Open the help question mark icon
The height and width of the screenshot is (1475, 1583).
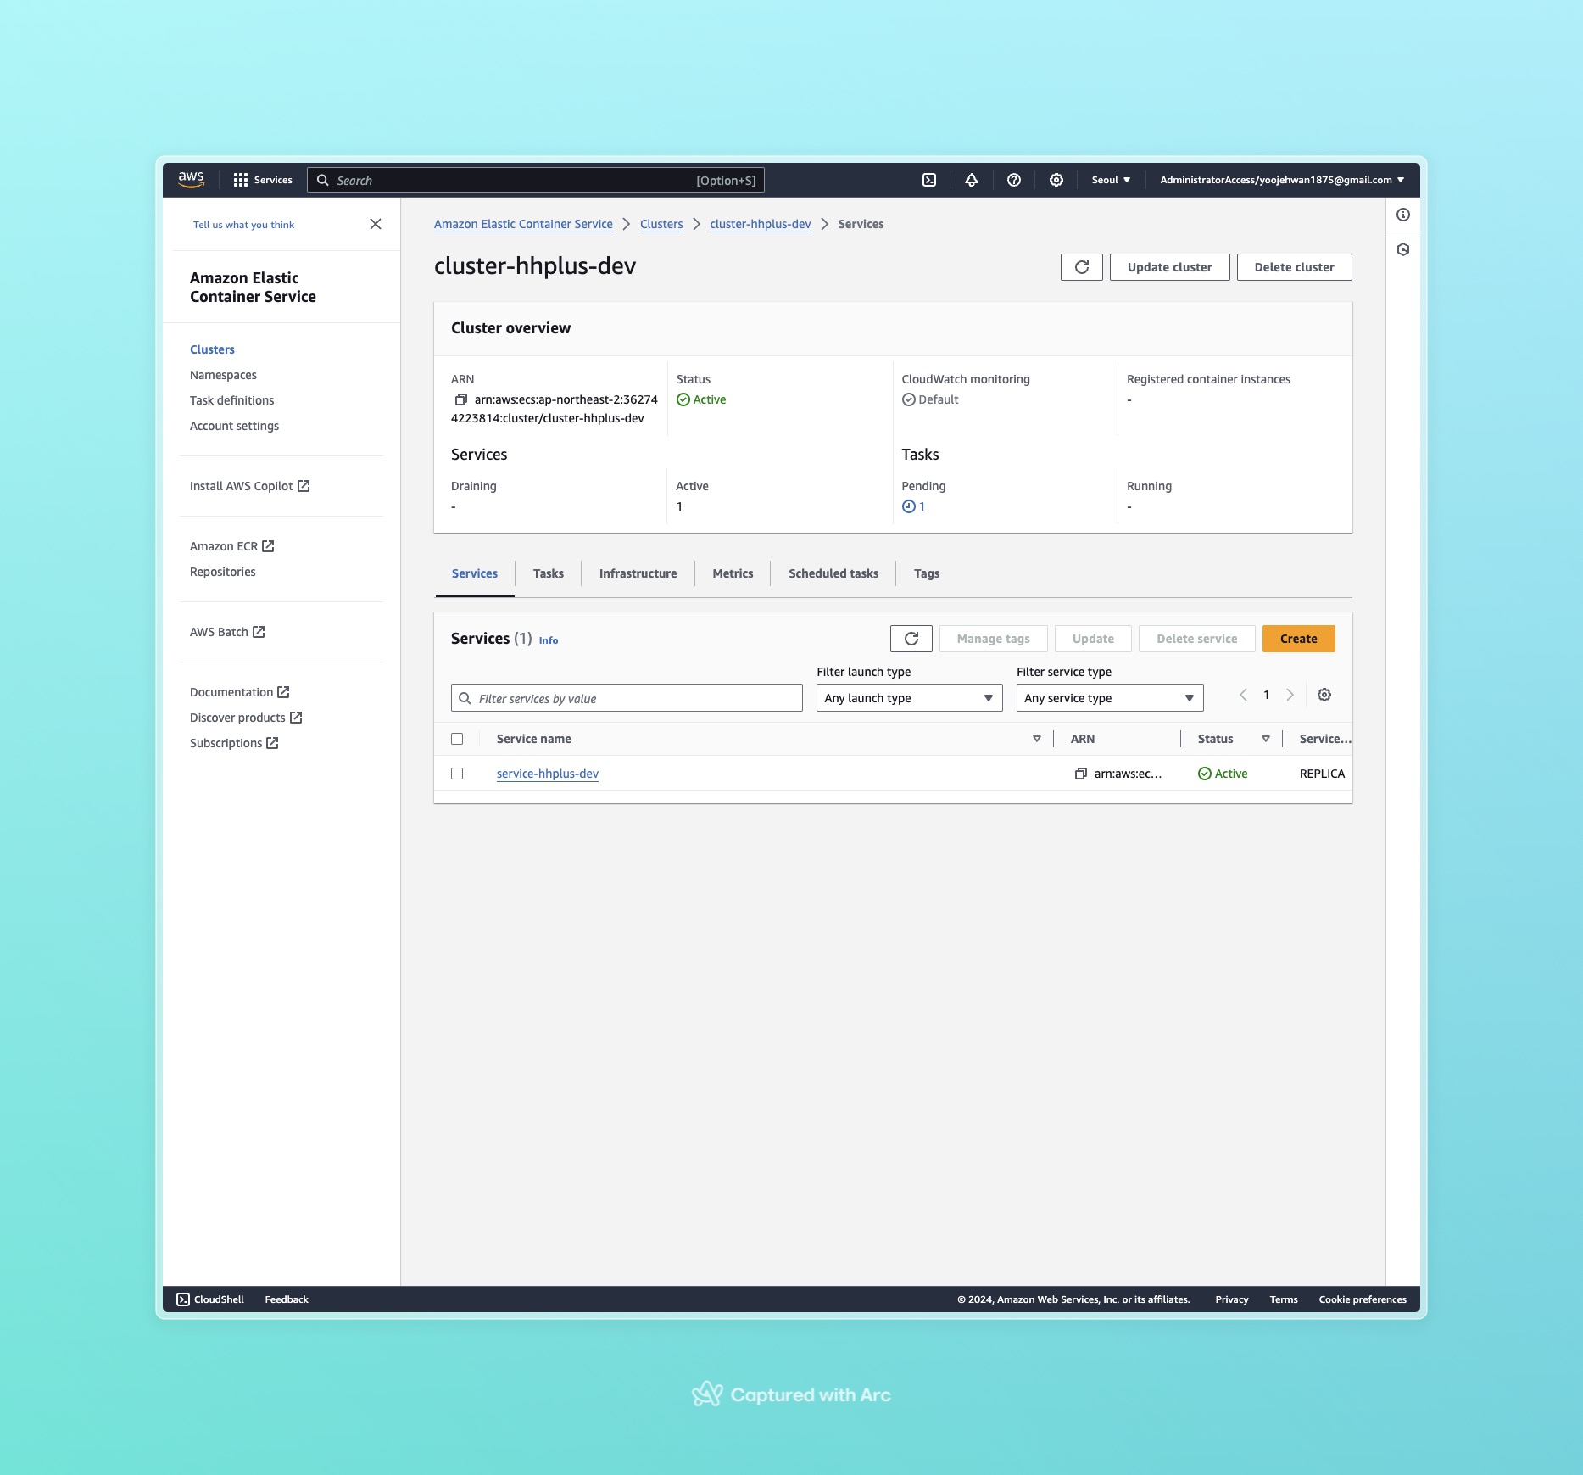pos(1014,180)
